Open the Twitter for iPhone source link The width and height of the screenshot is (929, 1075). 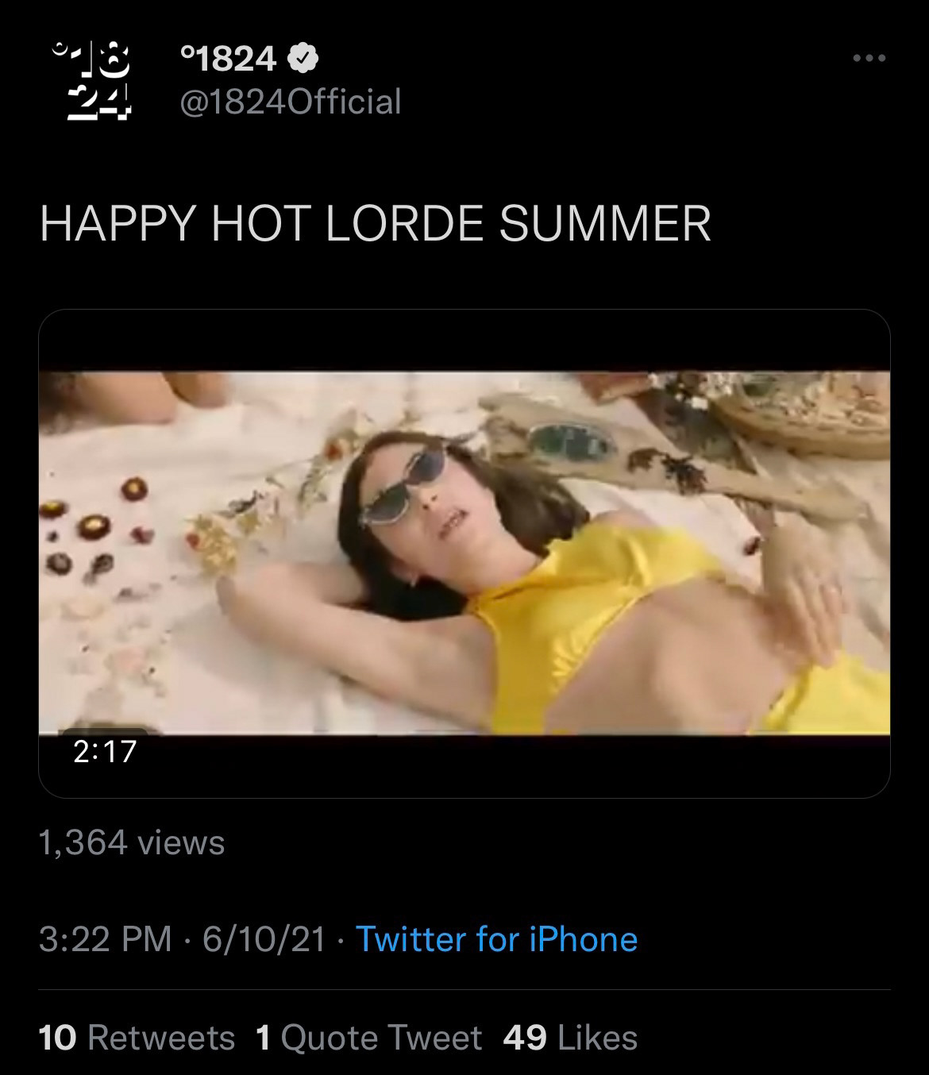click(x=496, y=939)
